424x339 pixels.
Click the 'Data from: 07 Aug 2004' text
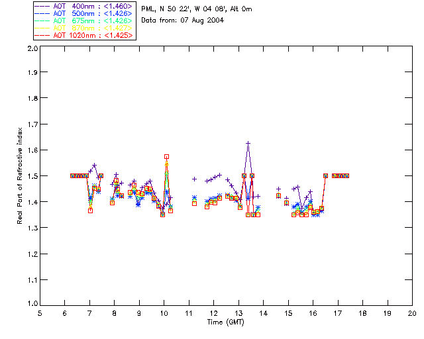(x=183, y=21)
